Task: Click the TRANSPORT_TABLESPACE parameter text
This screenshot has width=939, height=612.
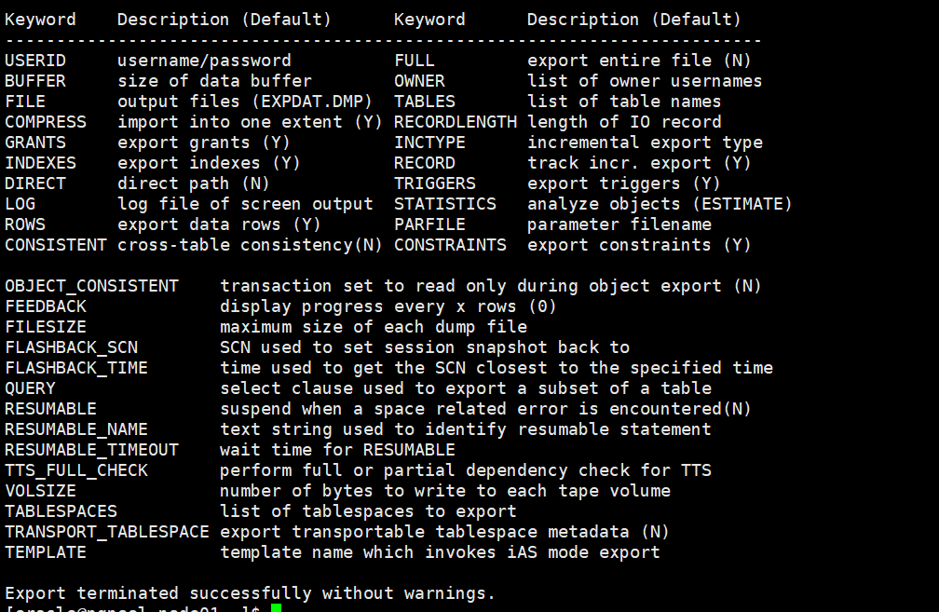Action: (x=107, y=532)
